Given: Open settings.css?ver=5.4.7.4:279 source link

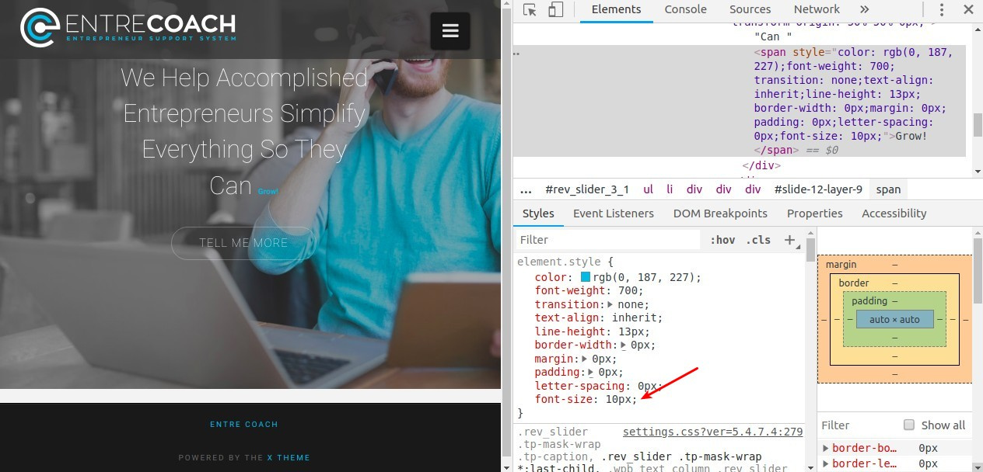Looking at the screenshot, I should point(712,432).
